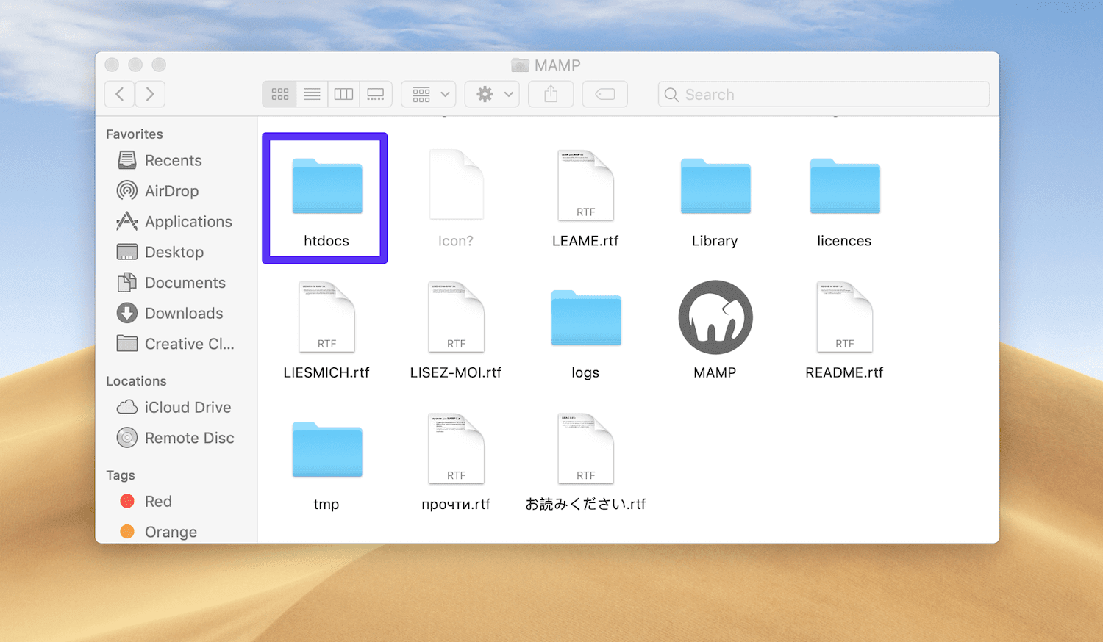Open the htdocs folder
Screen dimensions: 1103x642
[x=324, y=187]
